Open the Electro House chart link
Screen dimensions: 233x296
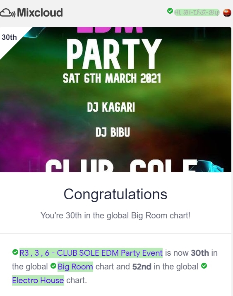pos(38,280)
